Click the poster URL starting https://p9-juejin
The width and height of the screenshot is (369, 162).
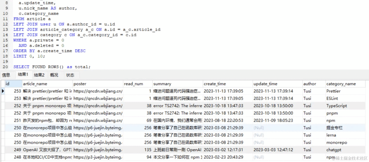pyautogui.click(x=98, y=150)
